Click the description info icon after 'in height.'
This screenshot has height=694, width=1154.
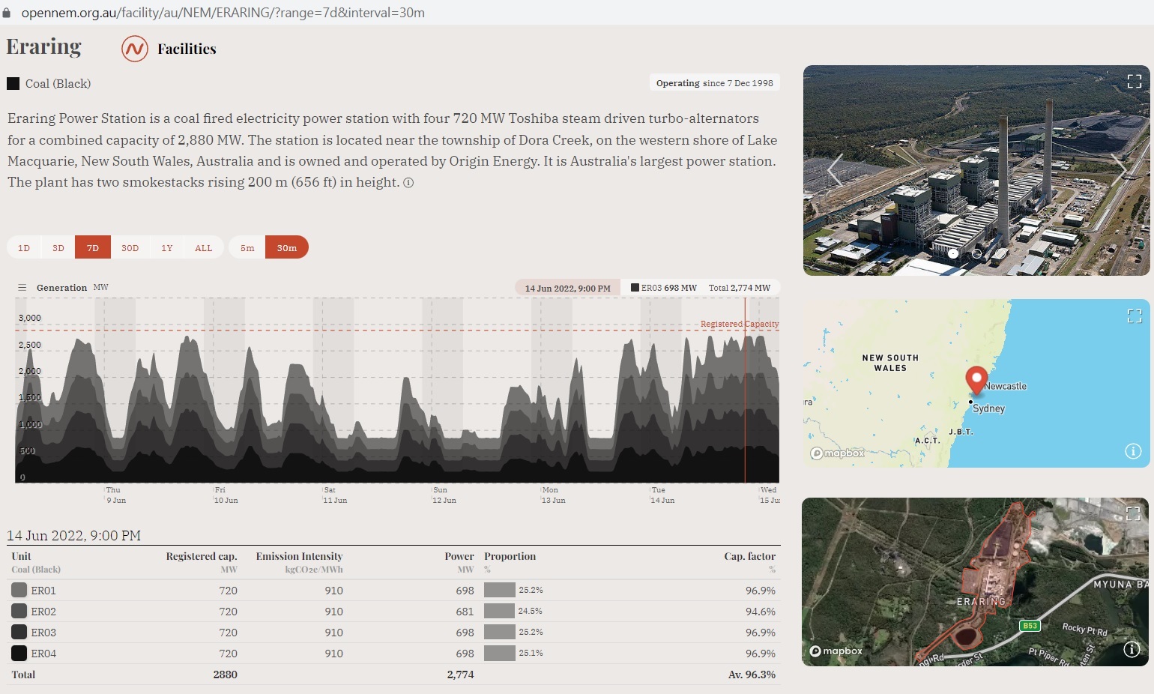point(408,183)
